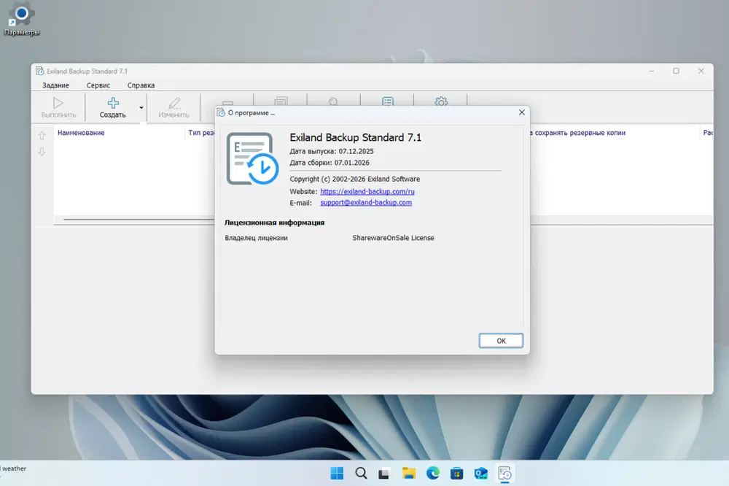This screenshot has width=729, height=486.
Task: Click Exiland Backup icon in the taskbar
Action: point(505,474)
